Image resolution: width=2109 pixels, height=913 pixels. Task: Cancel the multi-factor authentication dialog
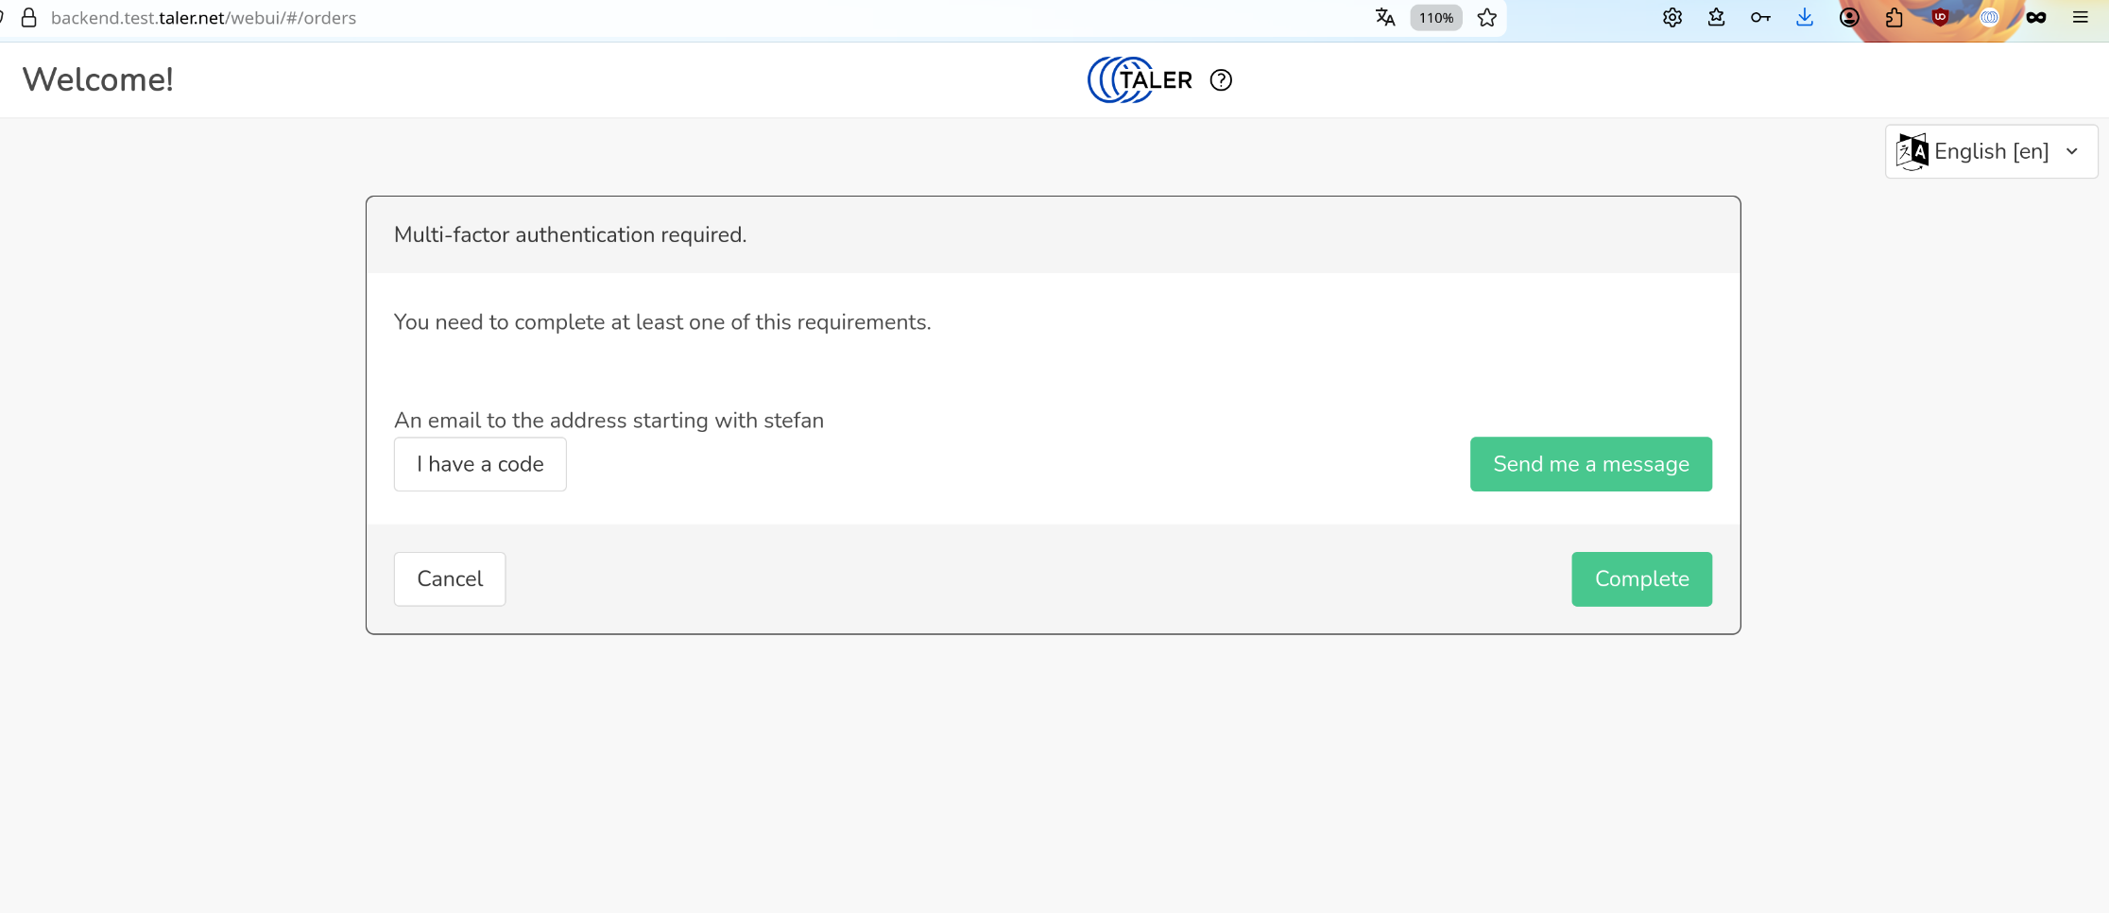click(x=450, y=579)
